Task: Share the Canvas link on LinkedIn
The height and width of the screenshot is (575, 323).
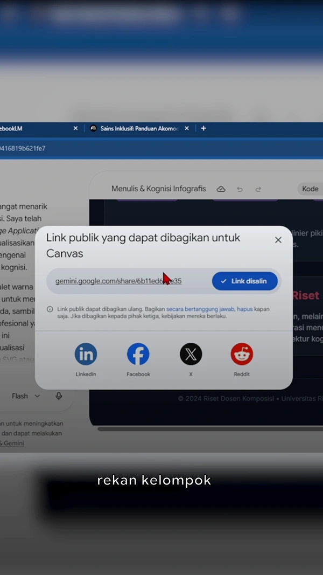Action: (86, 354)
